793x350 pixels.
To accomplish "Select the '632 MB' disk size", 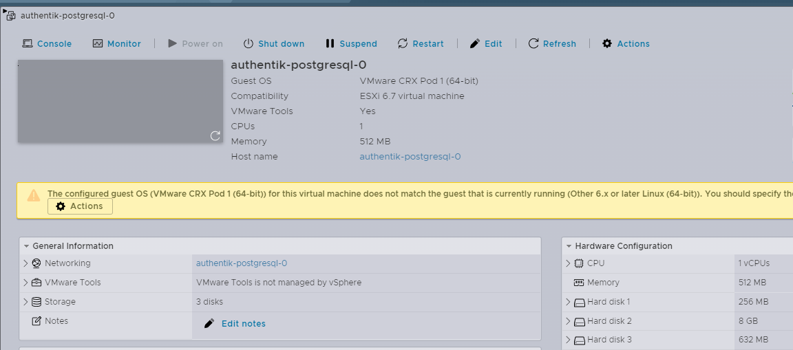I will (753, 340).
